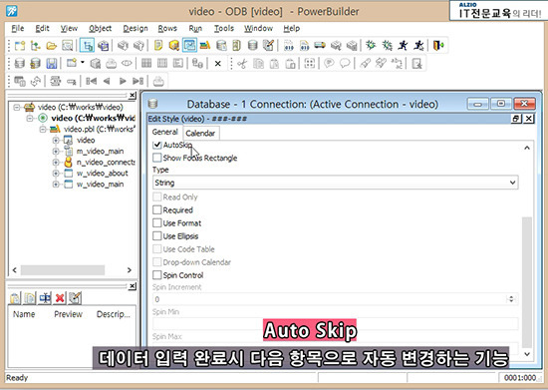Open the Object menu
This screenshot has width=548, height=390.
pyautogui.click(x=100, y=28)
